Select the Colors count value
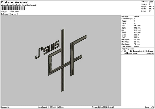This screenshot has width=155, height=109. [x=149, y=4]
